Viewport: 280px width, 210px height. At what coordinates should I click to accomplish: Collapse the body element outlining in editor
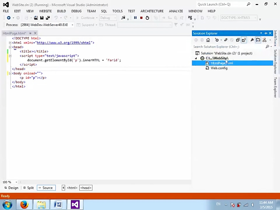pos(10,73)
